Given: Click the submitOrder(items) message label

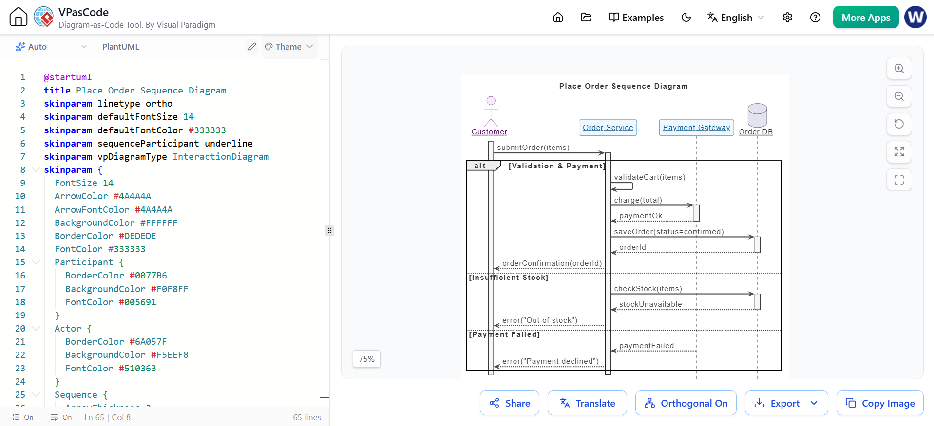Looking at the screenshot, I should pyautogui.click(x=533, y=148).
